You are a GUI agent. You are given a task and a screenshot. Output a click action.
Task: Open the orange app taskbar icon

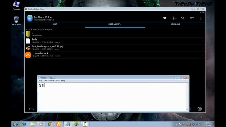(59, 124)
